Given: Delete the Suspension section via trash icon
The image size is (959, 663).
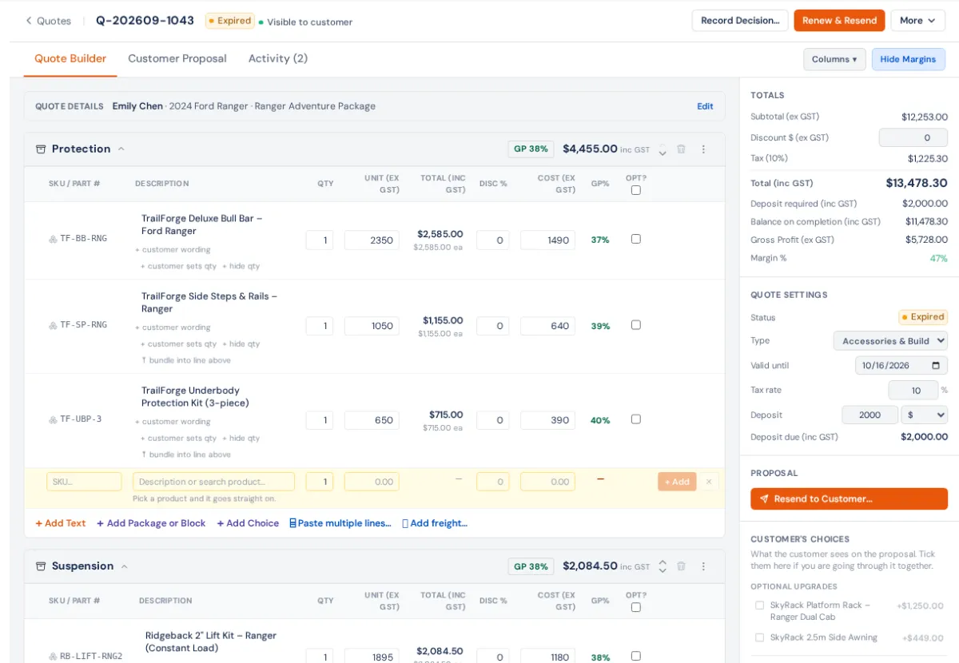Looking at the screenshot, I should coord(682,566).
